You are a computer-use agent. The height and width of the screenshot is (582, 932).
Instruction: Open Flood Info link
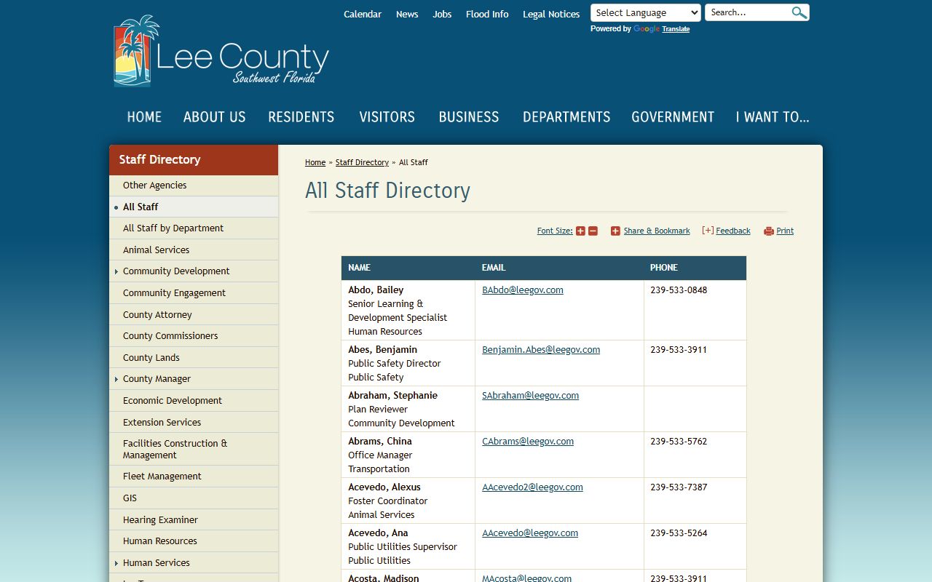click(487, 14)
